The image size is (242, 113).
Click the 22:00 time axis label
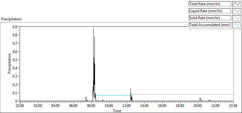pos(215,106)
